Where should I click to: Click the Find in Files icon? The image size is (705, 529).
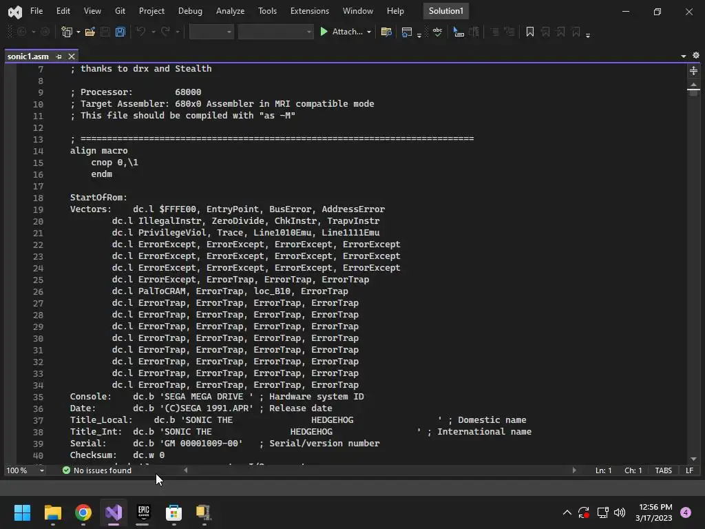[386, 32]
